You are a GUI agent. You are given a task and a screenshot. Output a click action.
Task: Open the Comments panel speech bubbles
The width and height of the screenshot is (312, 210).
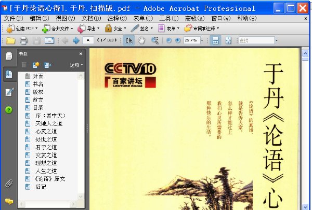[9, 202]
